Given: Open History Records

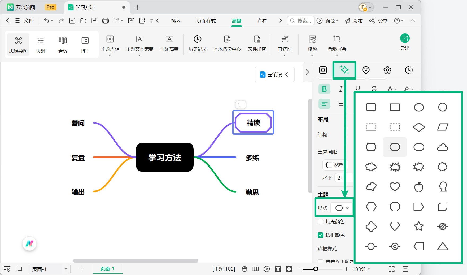Looking at the screenshot, I should pos(198,44).
